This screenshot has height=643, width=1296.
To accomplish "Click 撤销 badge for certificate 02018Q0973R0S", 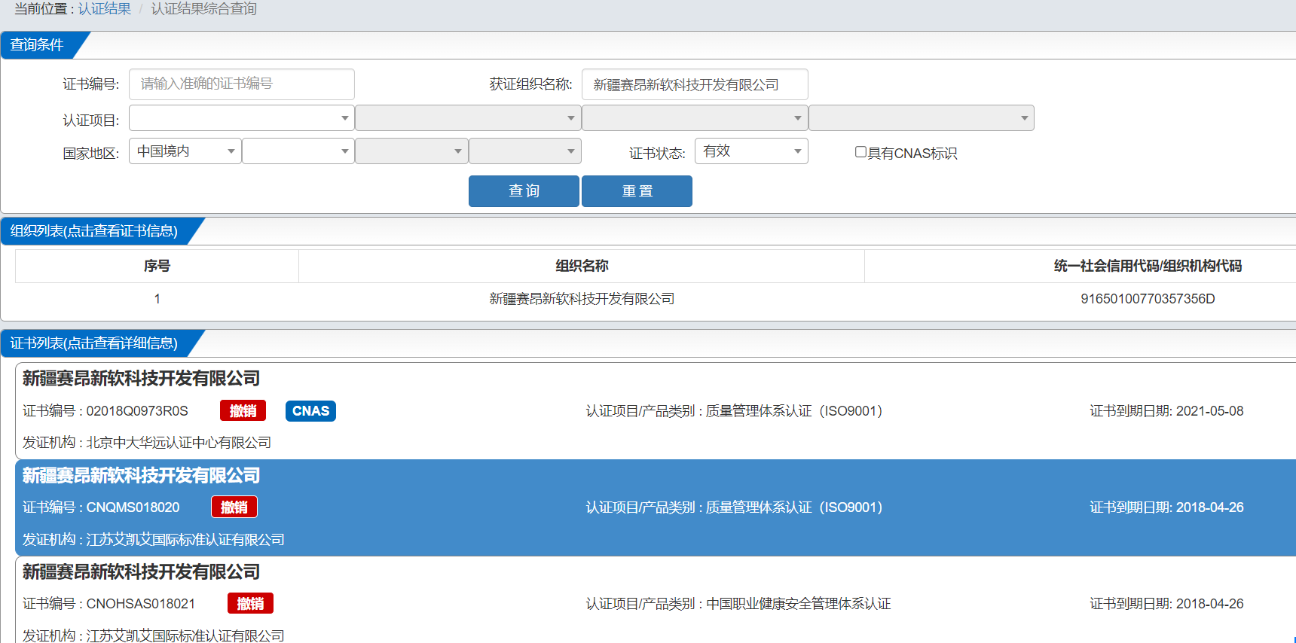I will [x=243, y=410].
